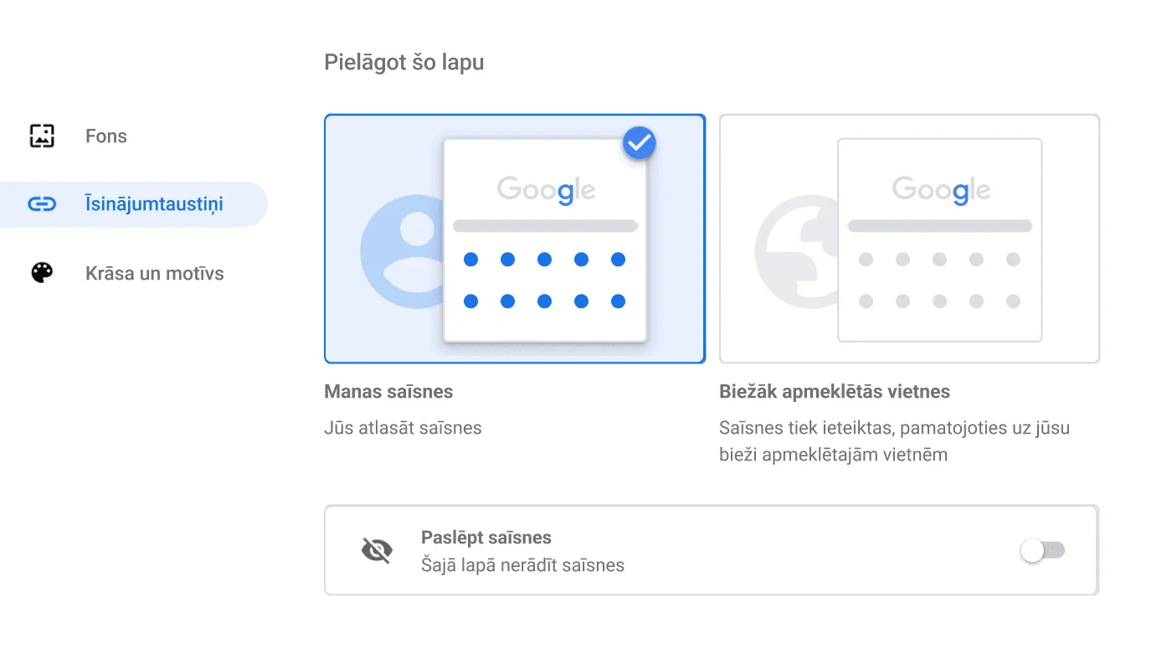Select the palette icon beside Krāsa un motīvs

(x=41, y=272)
